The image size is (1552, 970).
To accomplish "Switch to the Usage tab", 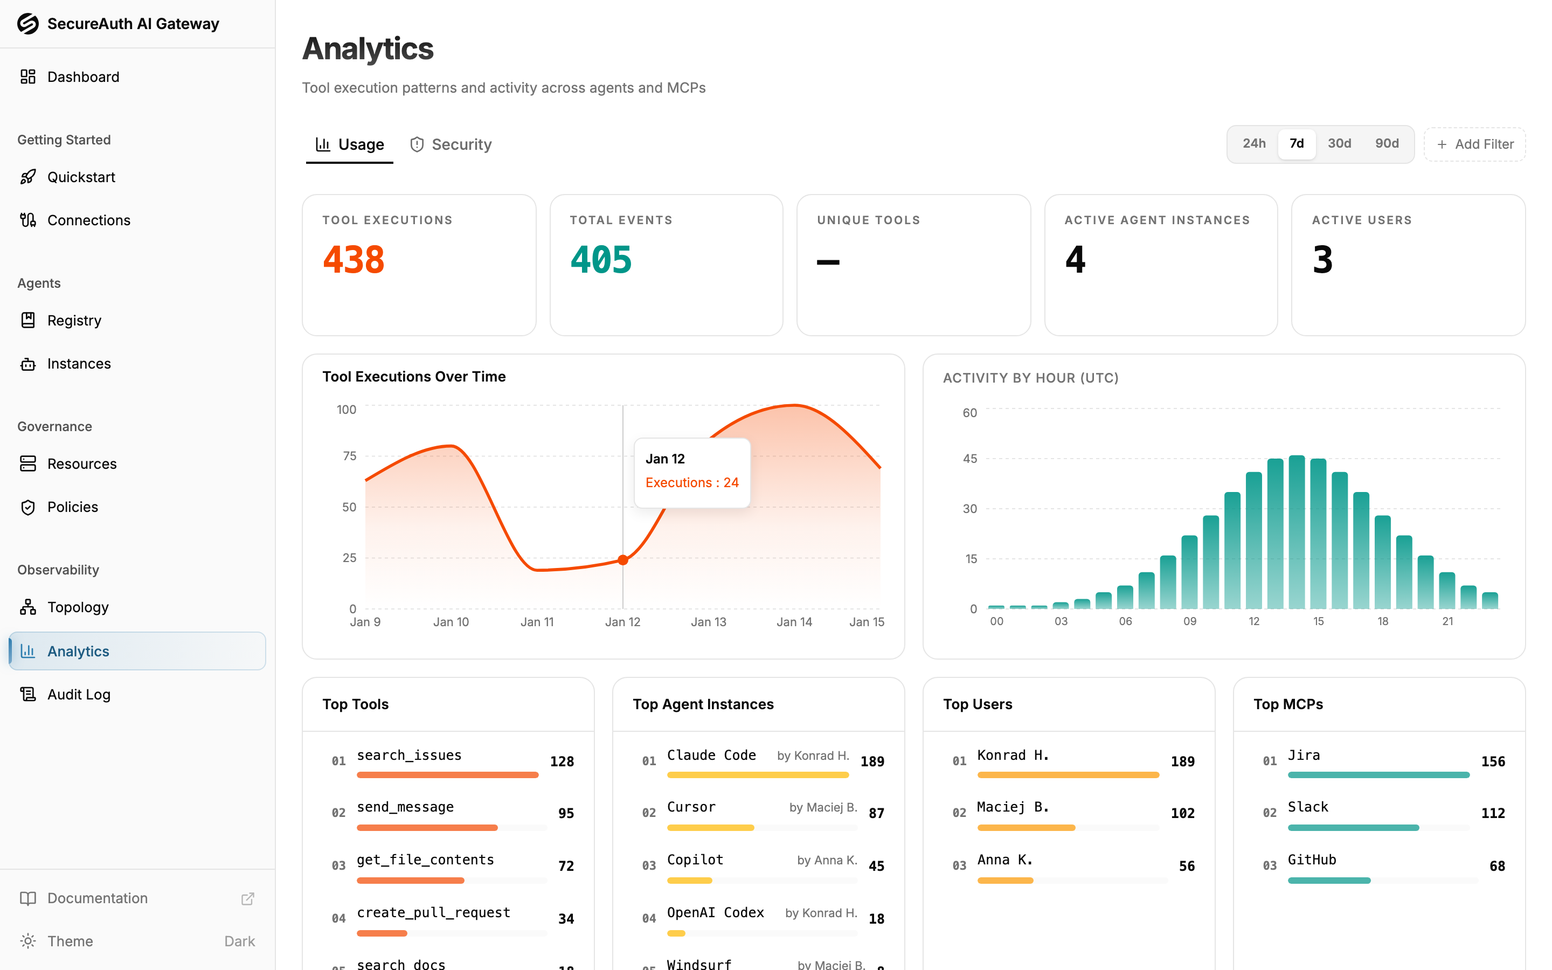I will click(x=350, y=144).
